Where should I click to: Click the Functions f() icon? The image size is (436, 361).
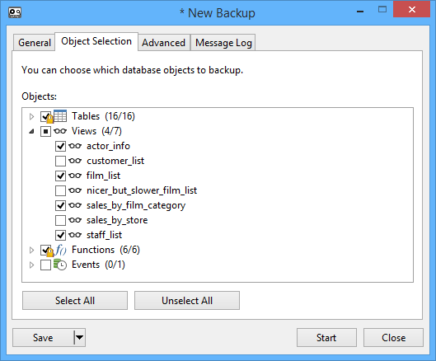pos(61,250)
